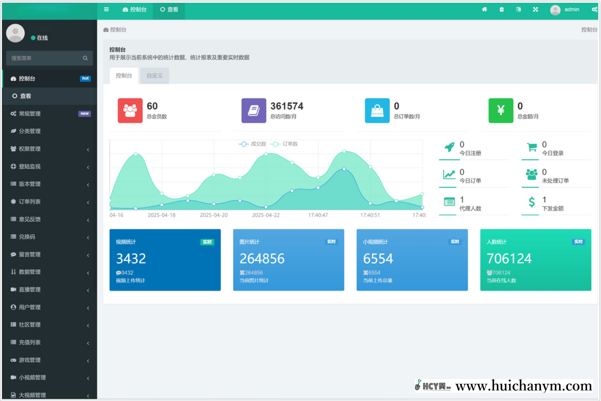This screenshot has width=601, height=401.
Task: Click the fullscreen expand icon
Action: point(535,9)
